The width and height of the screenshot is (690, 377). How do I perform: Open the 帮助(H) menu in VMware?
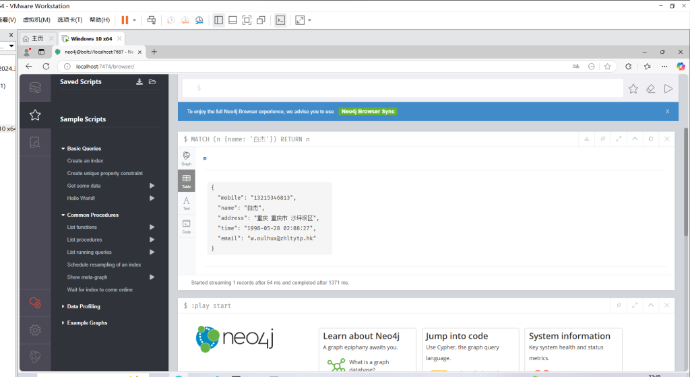pyautogui.click(x=99, y=20)
